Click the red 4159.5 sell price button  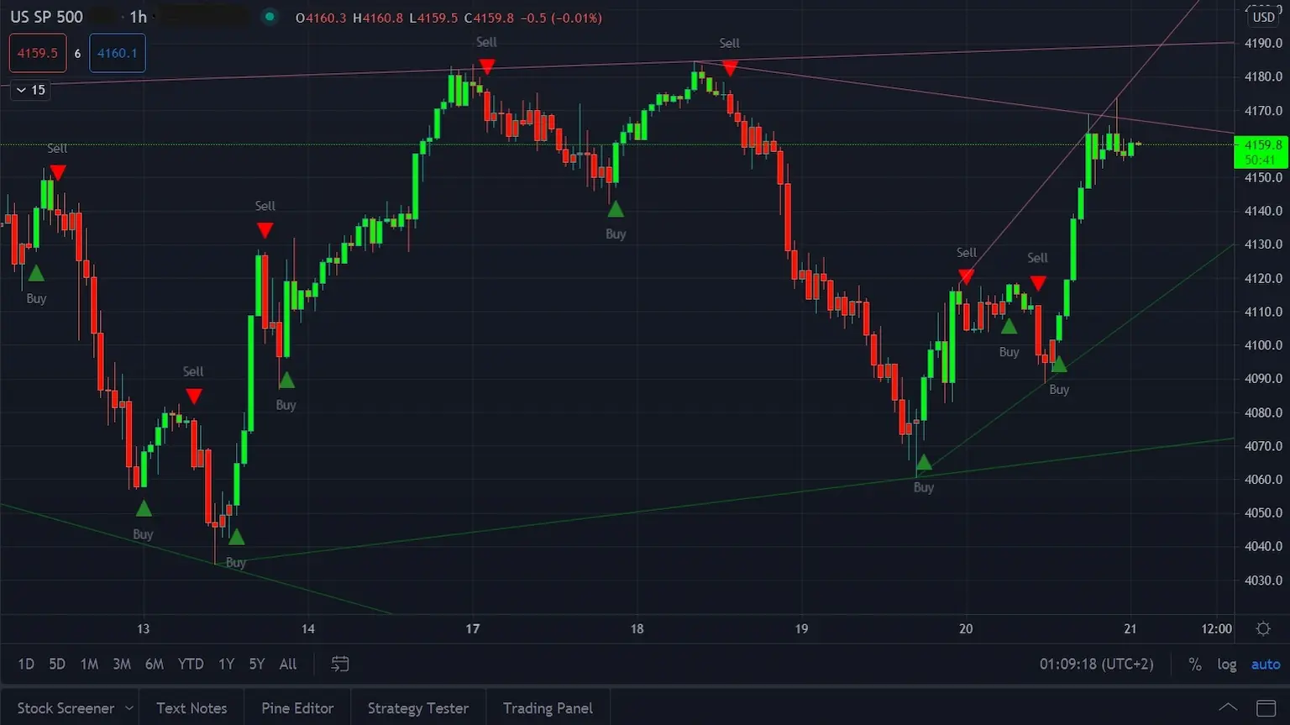click(x=38, y=53)
